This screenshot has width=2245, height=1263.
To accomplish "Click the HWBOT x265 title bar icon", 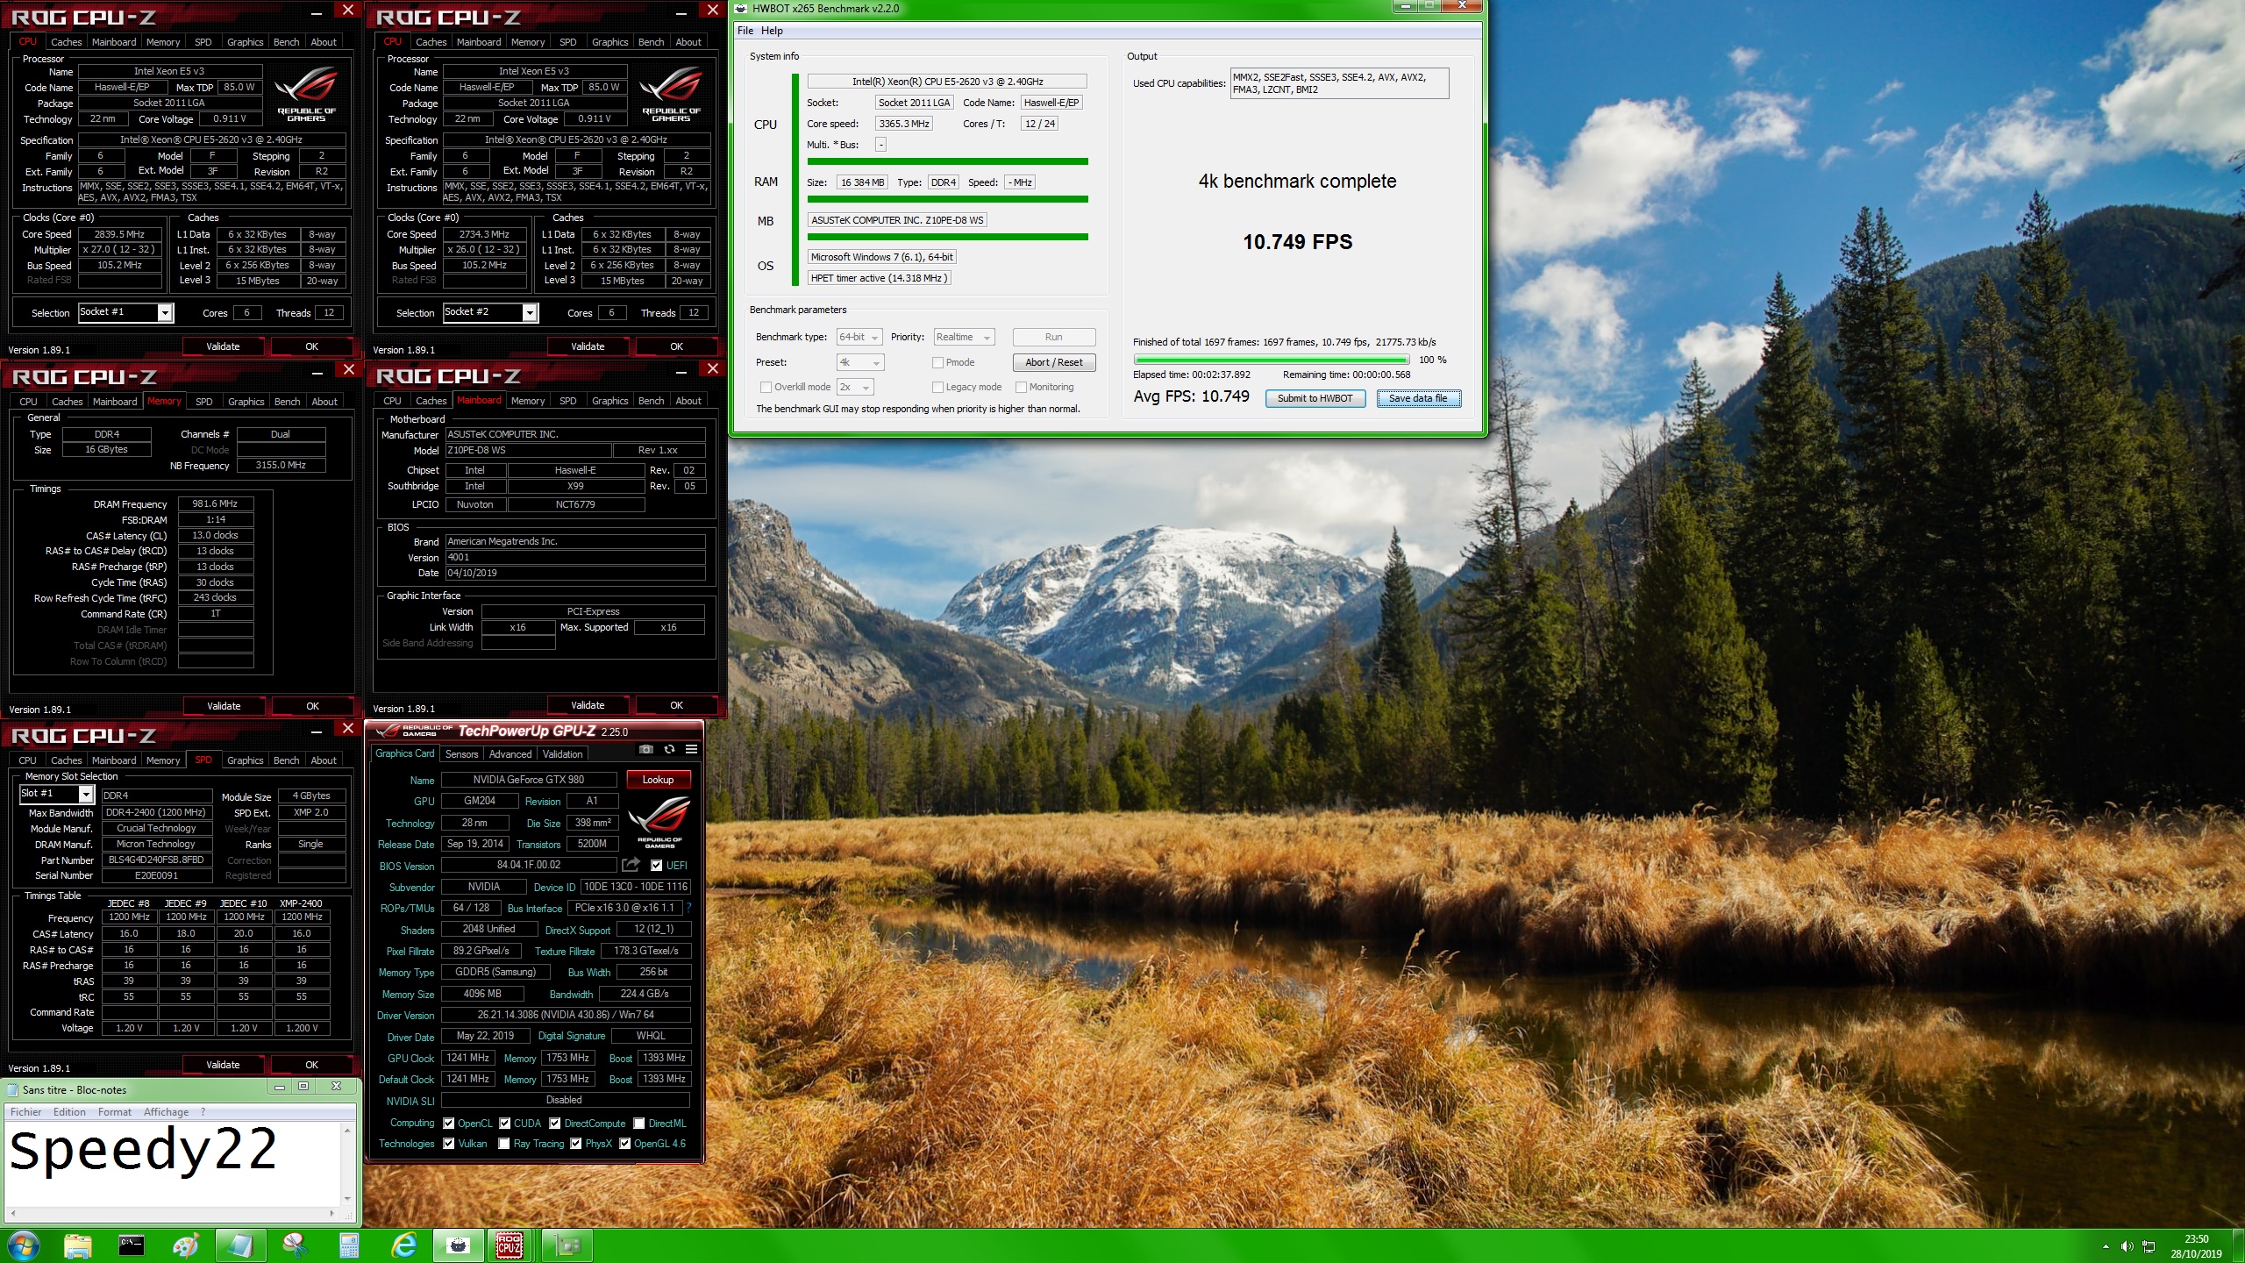I will [x=741, y=9].
